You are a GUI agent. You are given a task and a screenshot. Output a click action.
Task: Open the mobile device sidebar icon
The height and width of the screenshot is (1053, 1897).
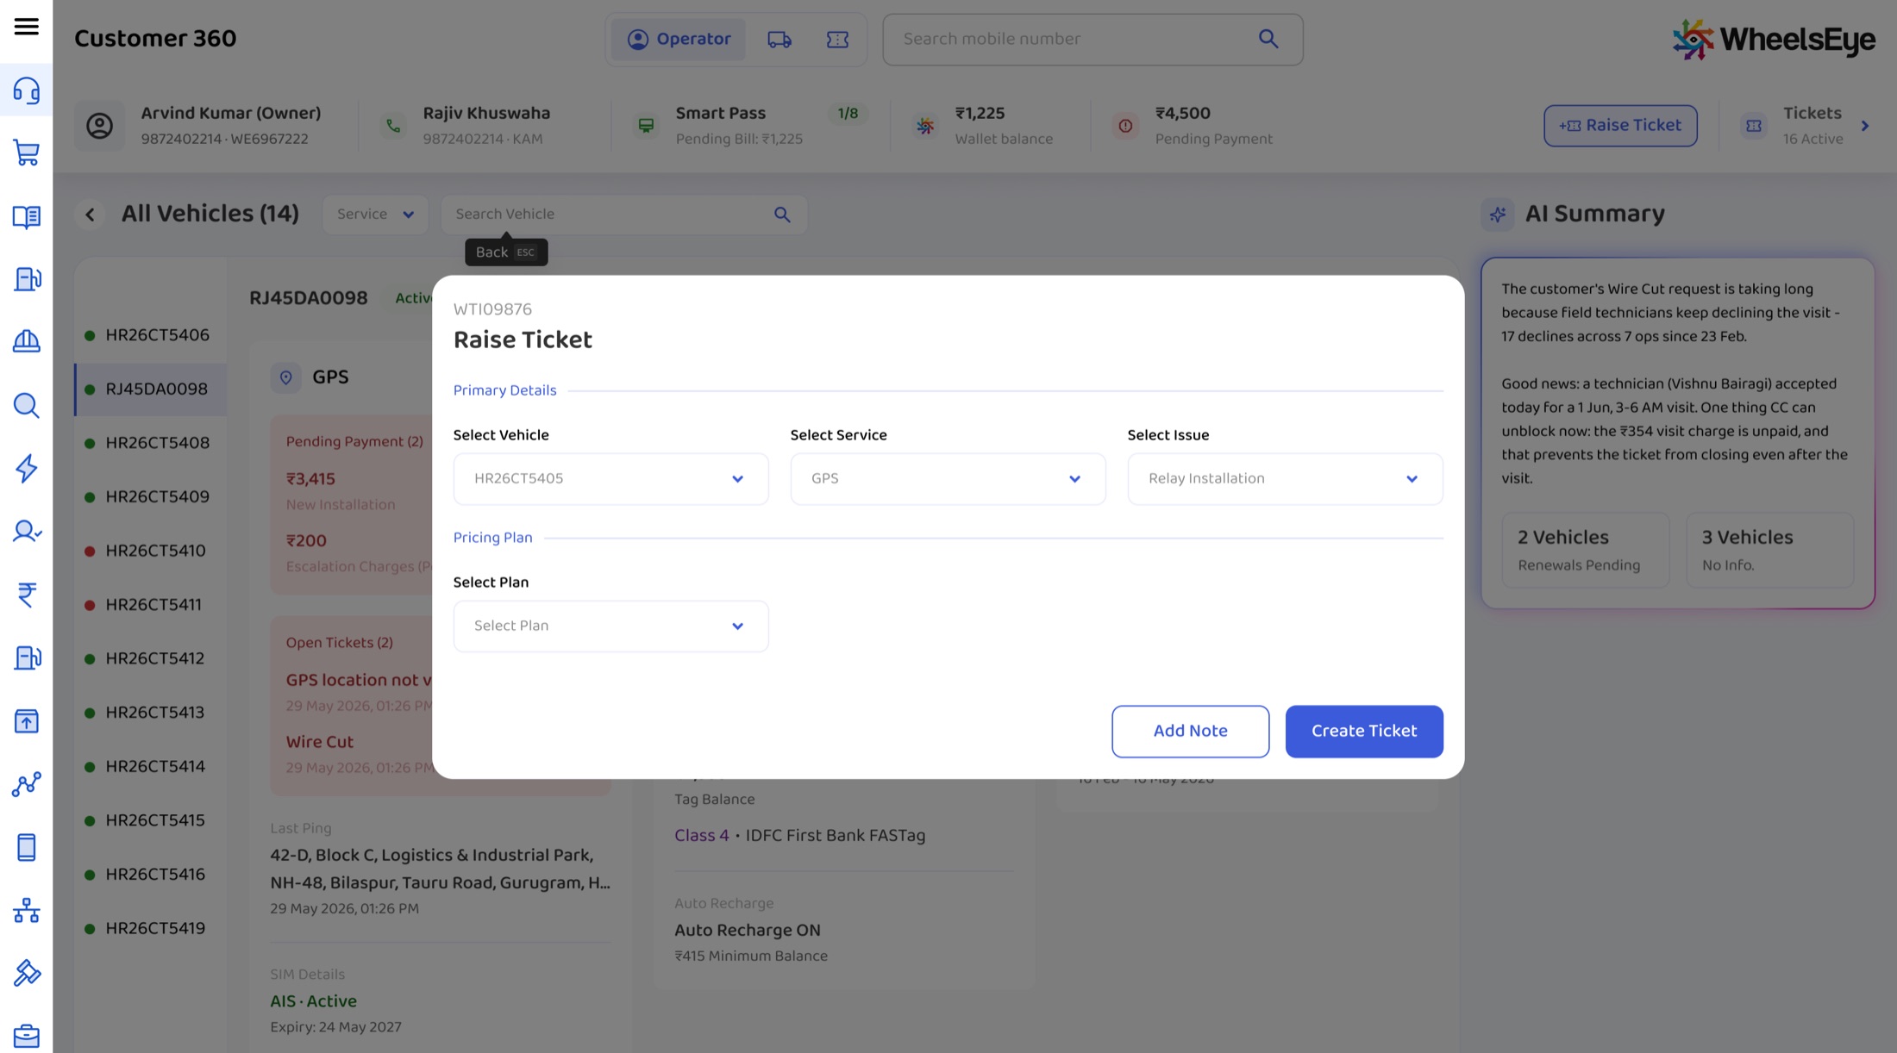[26, 847]
